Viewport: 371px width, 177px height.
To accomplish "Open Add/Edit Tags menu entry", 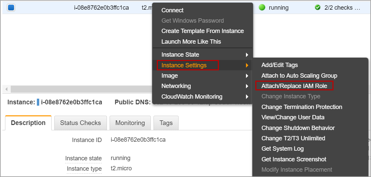I will 280,65.
